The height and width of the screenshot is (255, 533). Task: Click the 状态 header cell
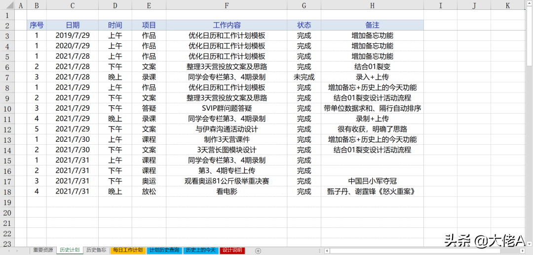click(x=304, y=25)
